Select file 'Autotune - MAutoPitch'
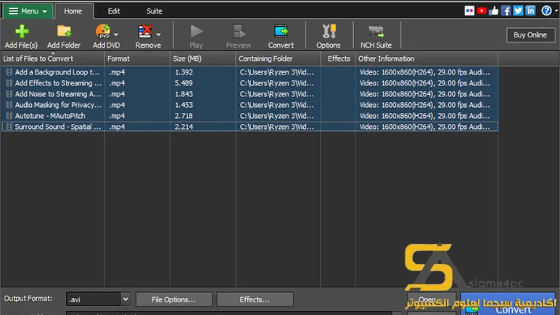Image resolution: width=560 pixels, height=315 pixels. coord(50,116)
